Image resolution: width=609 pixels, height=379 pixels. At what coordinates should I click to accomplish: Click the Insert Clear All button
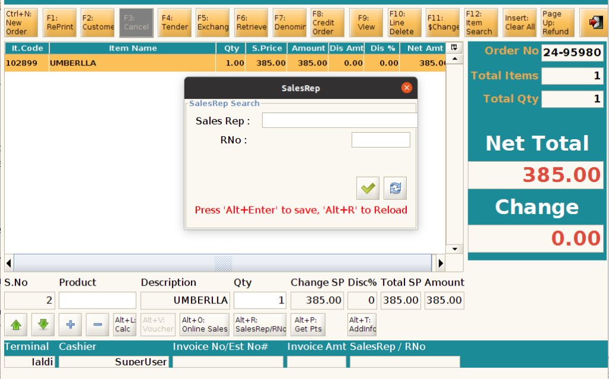[x=519, y=23]
